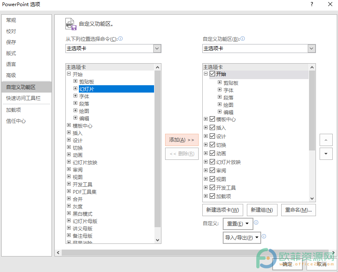Click the info icon beside 自定义功能区(B)
This screenshot has height=272, width=338.
coord(242,39)
